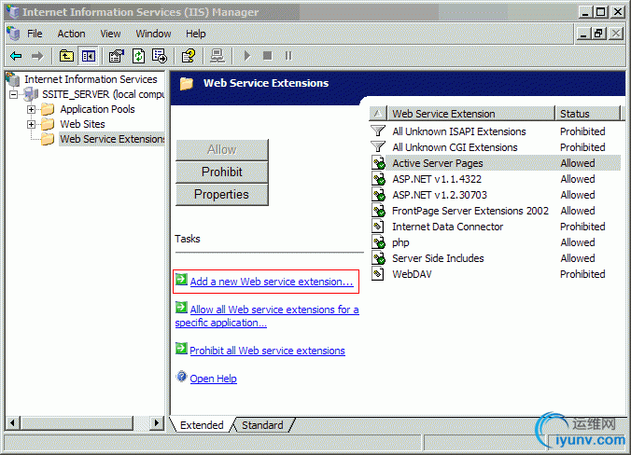Click the Properties button in Tasks panel

(222, 195)
